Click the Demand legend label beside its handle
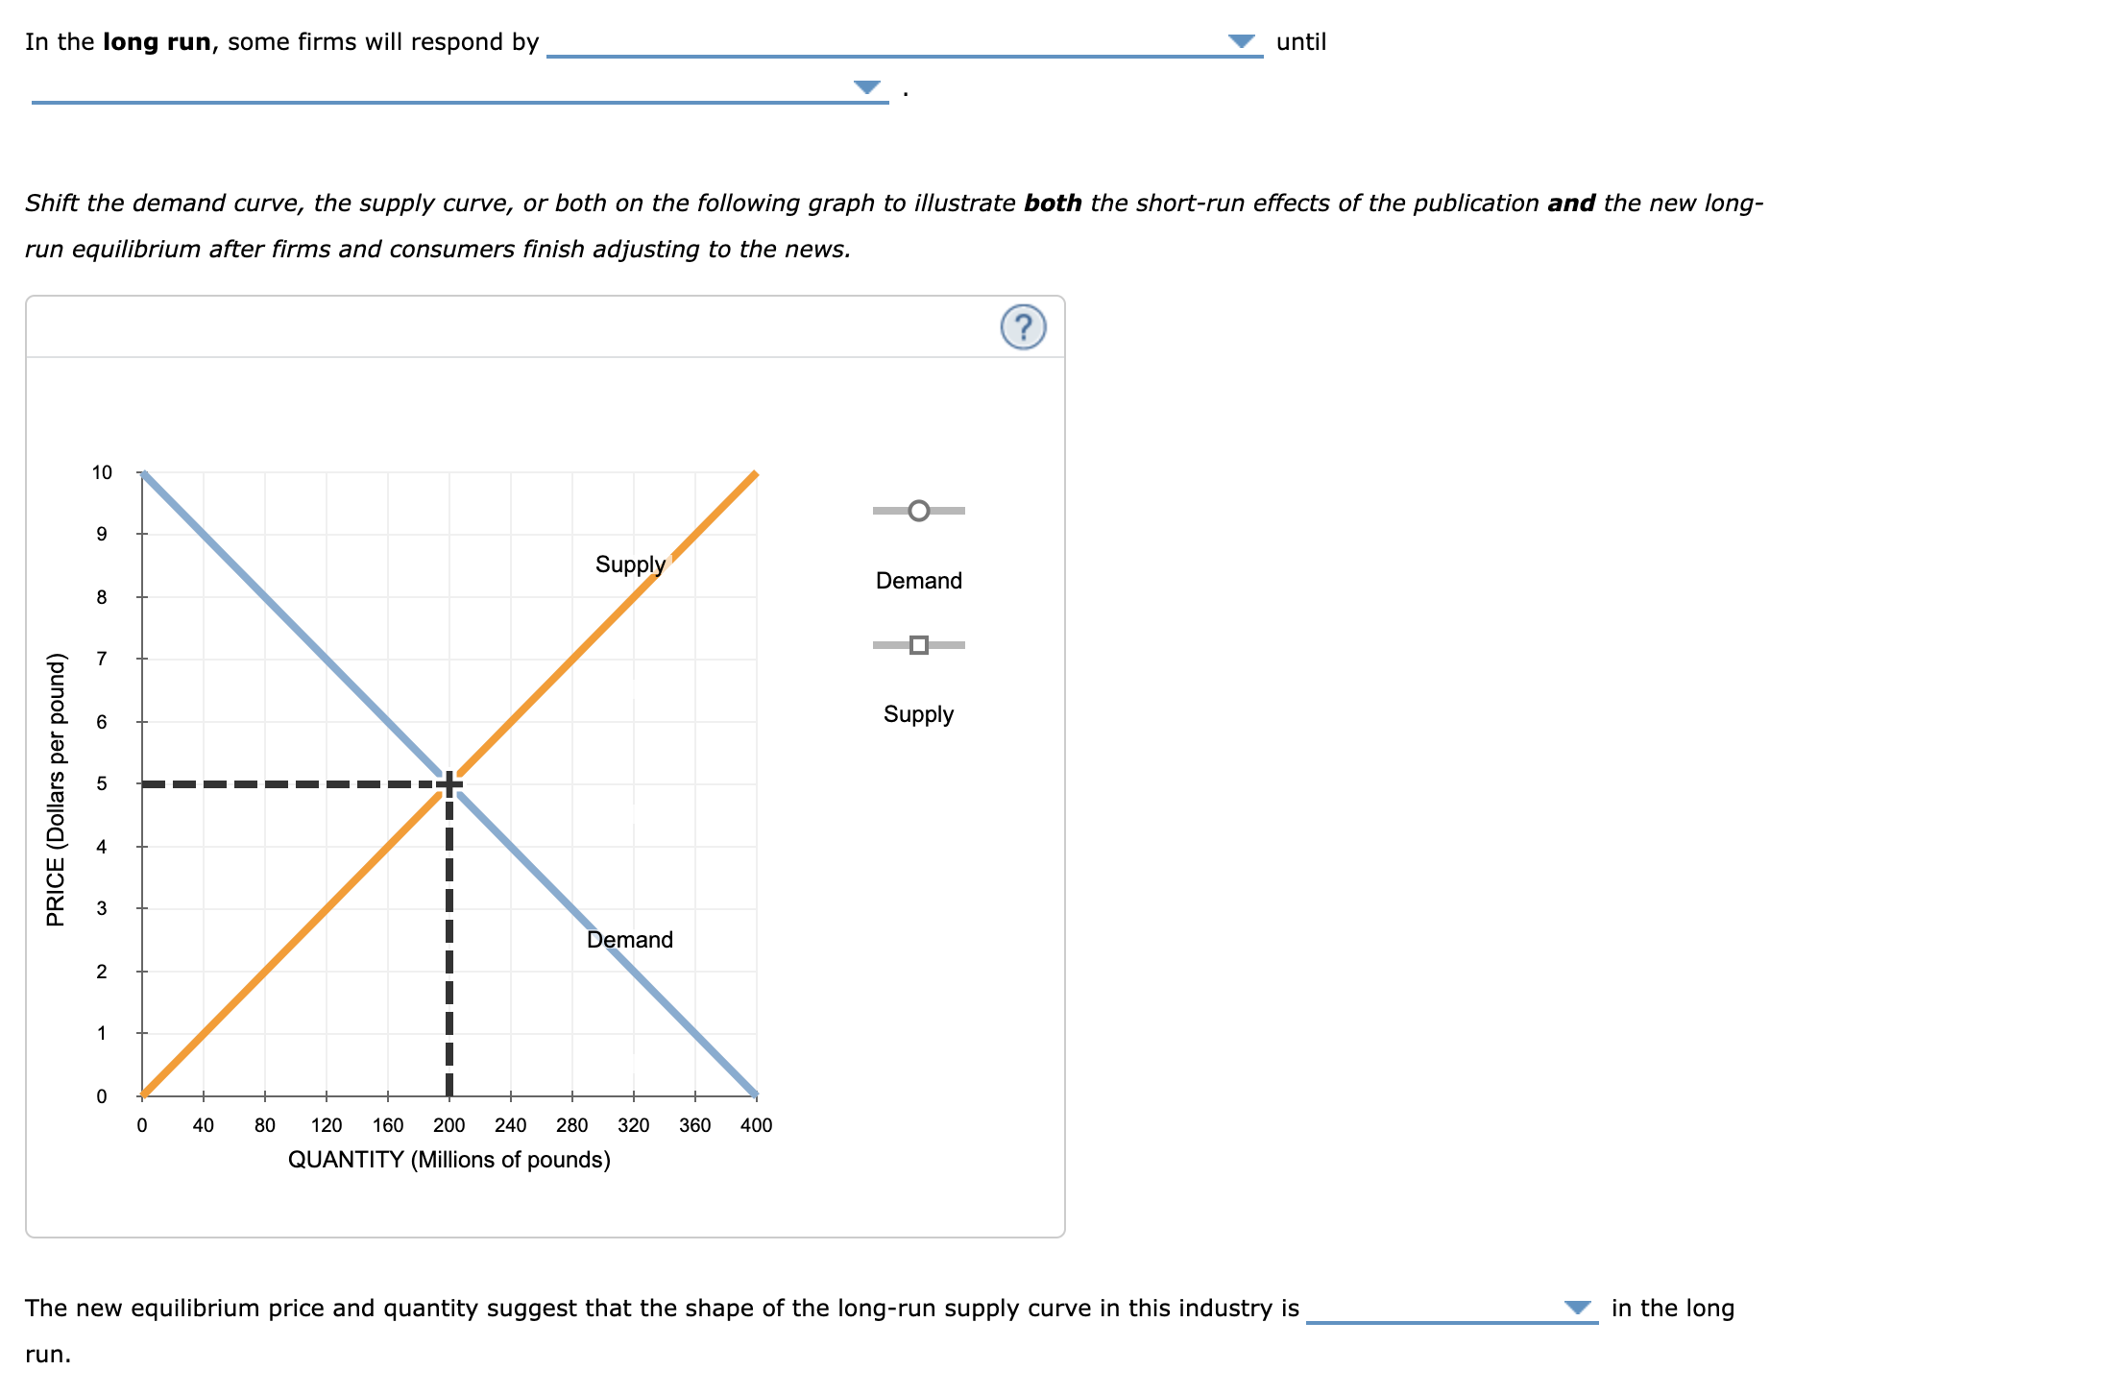This screenshot has height=1394, width=2109. [x=917, y=580]
